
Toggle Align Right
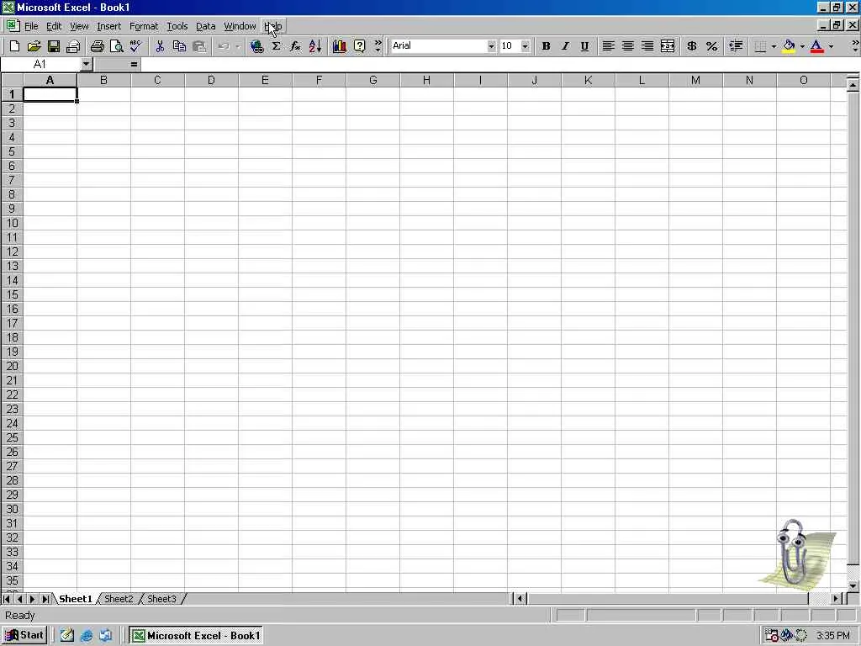[x=647, y=46]
